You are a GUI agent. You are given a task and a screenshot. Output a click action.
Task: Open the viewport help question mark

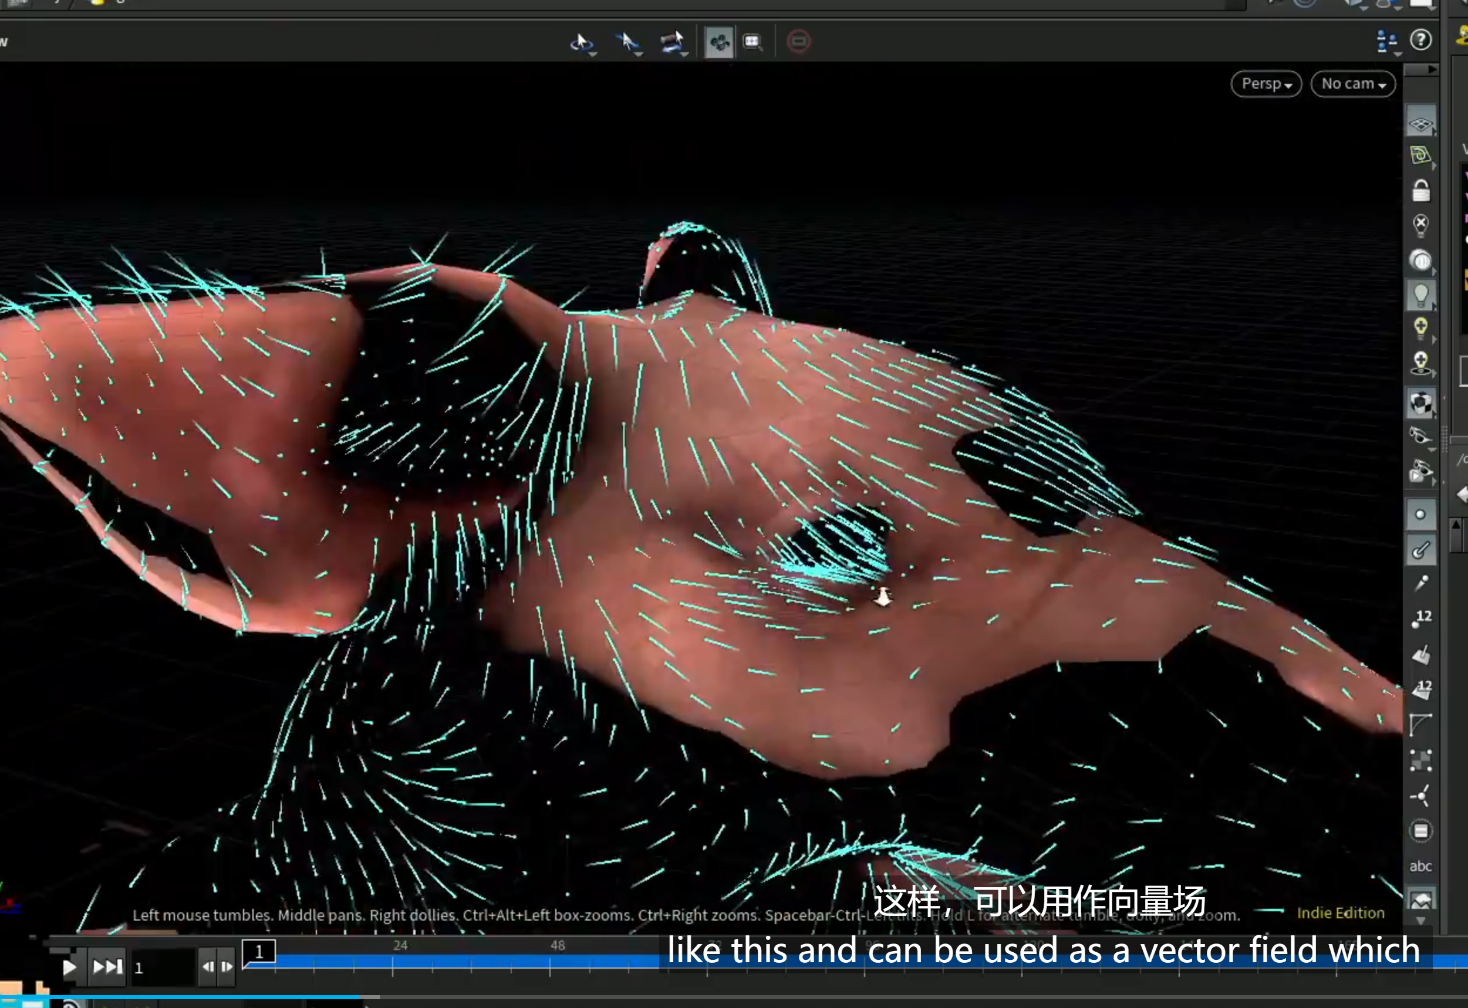click(1420, 40)
